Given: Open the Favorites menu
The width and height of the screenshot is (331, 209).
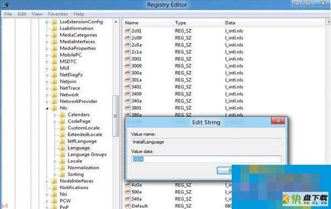Looking at the screenshot, I should [58, 14].
